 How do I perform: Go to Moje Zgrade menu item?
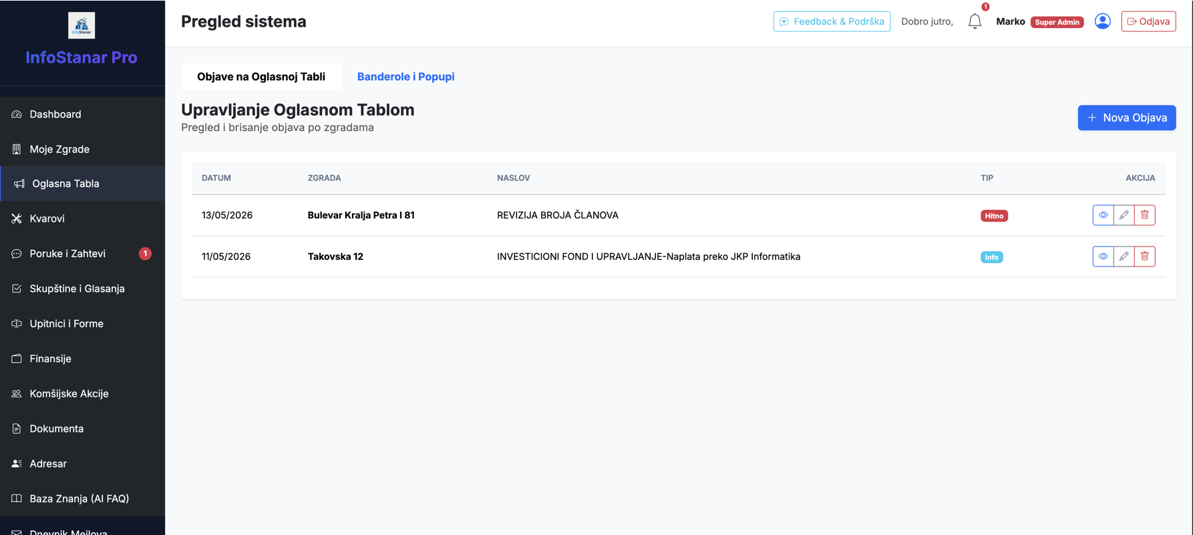pos(82,149)
